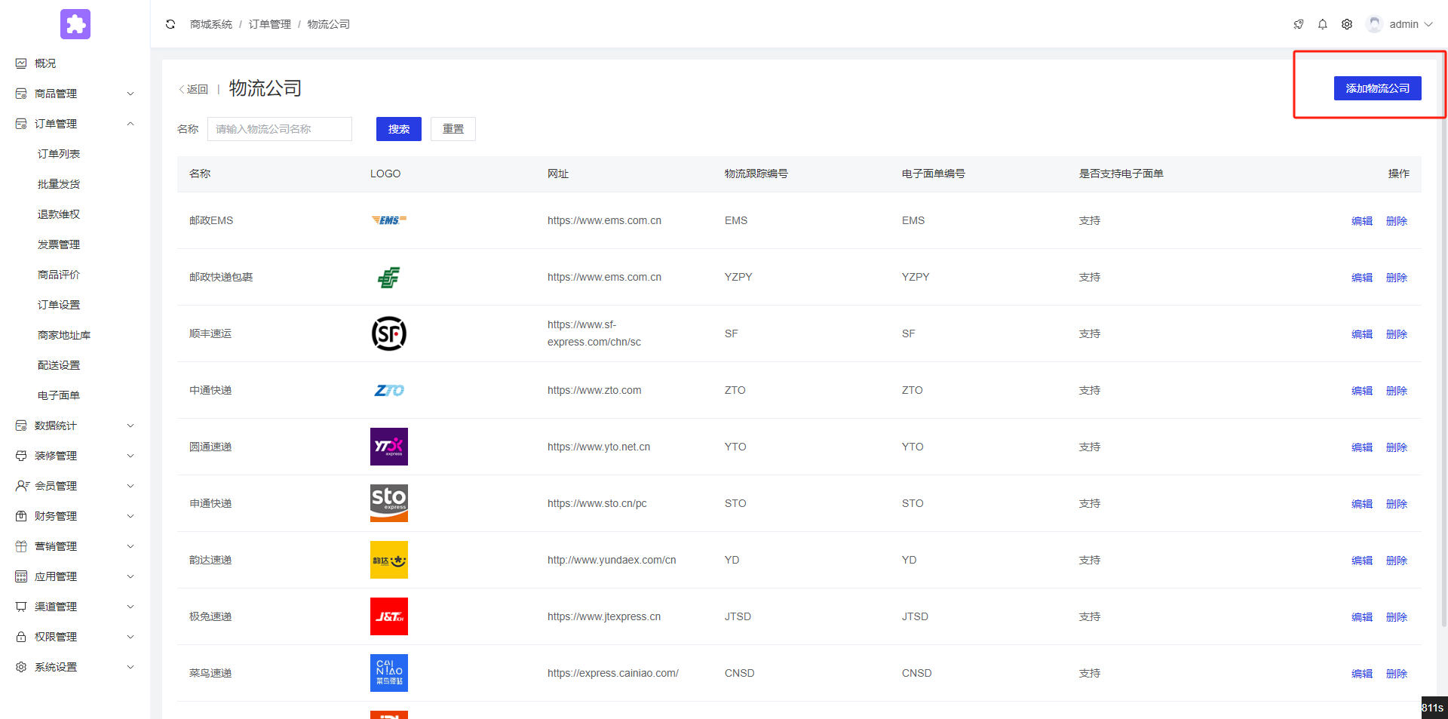The width and height of the screenshot is (1448, 719).
Task: Click the admin avatar icon
Action: click(1374, 24)
